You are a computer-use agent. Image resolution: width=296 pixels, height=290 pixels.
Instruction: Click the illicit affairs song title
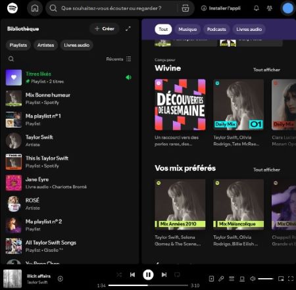(39, 276)
